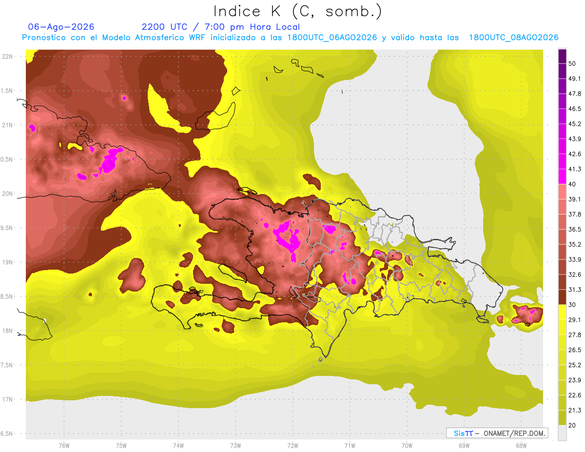The width and height of the screenshot is (585, 452).
Task: Click the colorbar value "41.3"
Action: (575, 169)
